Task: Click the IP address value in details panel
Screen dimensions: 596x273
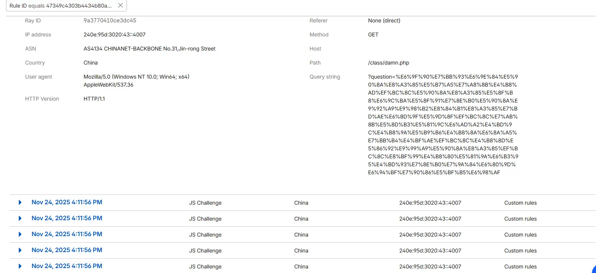Action: tap(114, 35)
